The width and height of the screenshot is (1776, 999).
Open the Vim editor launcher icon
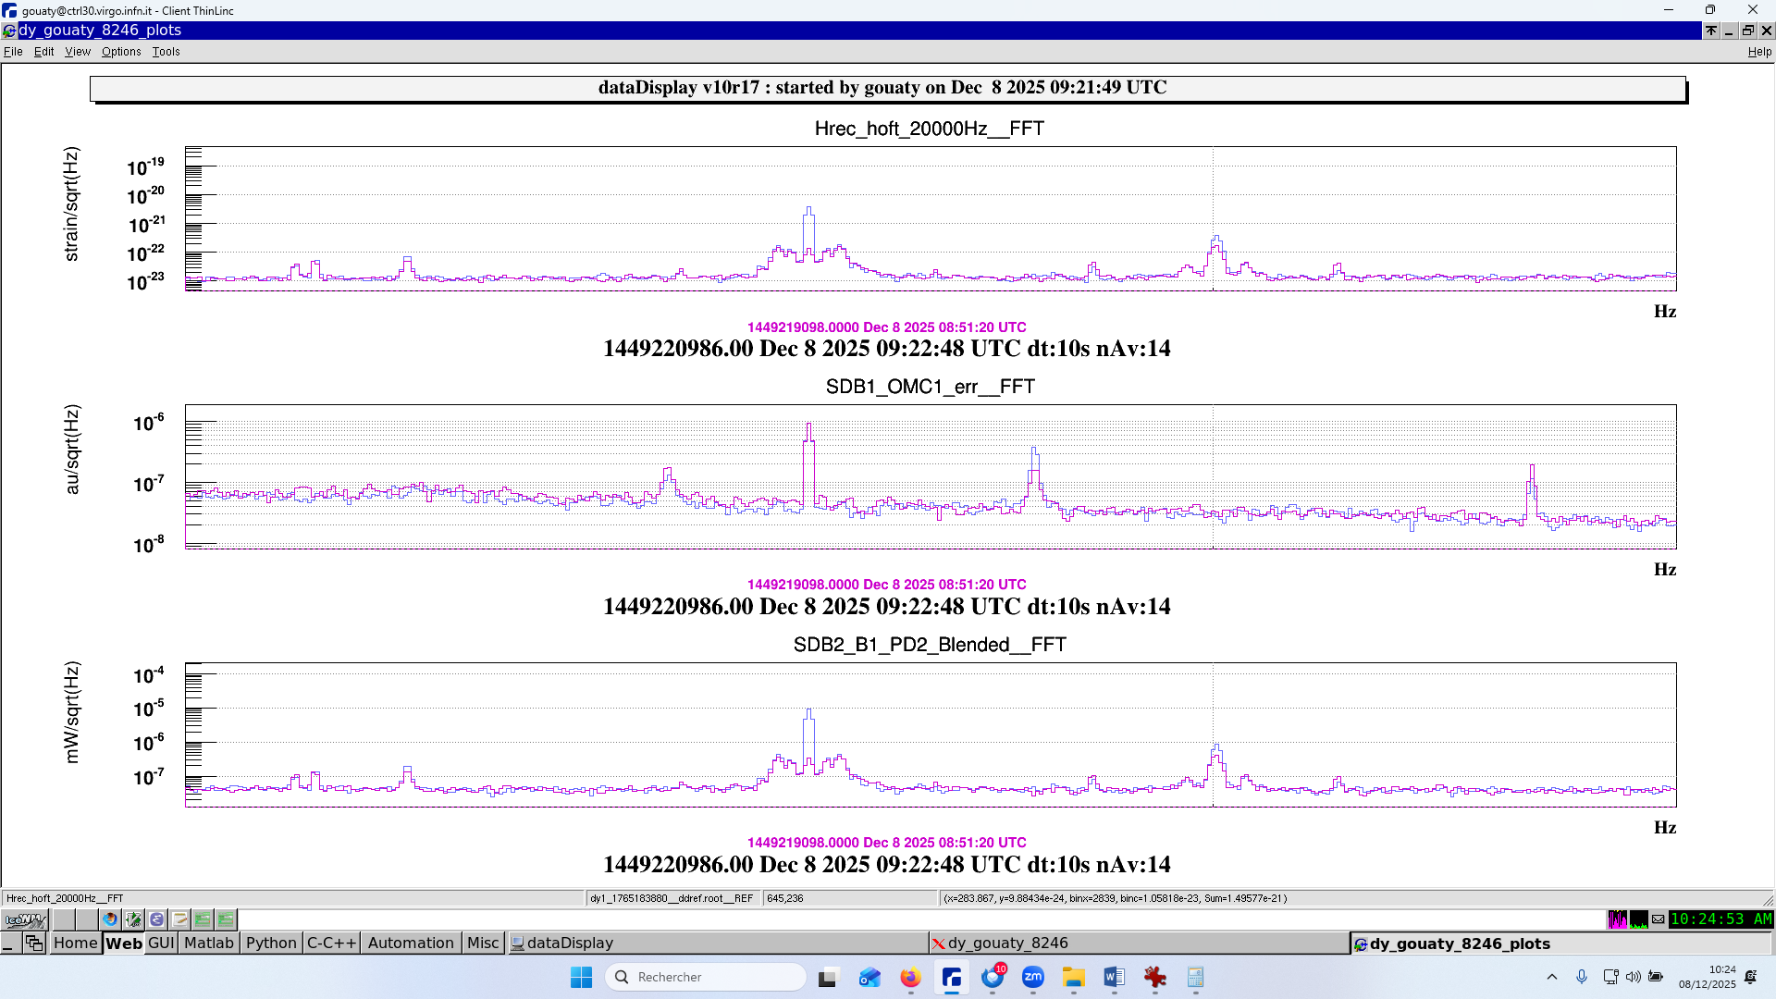click(x=133, y=919)
